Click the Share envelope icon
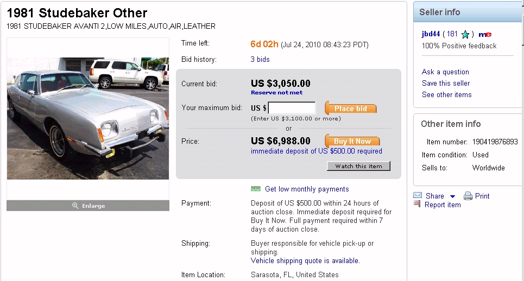Screen dimensions: 524x281 pos(418,196)
